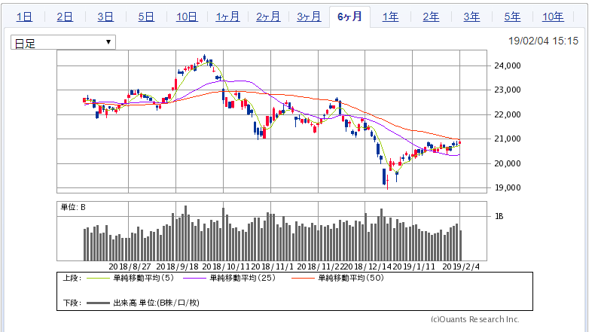Show the 1年 chart range

click(390, 17)
